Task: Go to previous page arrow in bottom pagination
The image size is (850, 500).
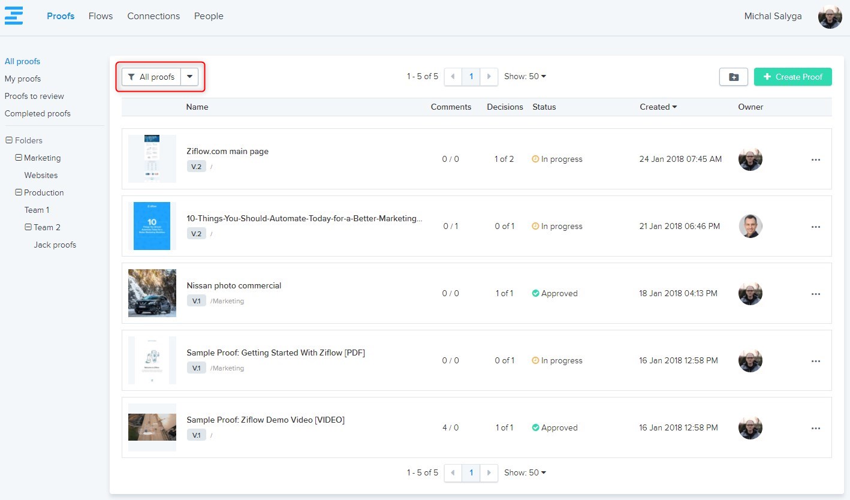Action: (x=453, y=473)
